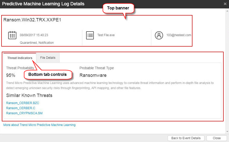
Task: Click the file list icon next to Test File.exe
Action: [x=90, y=35]
